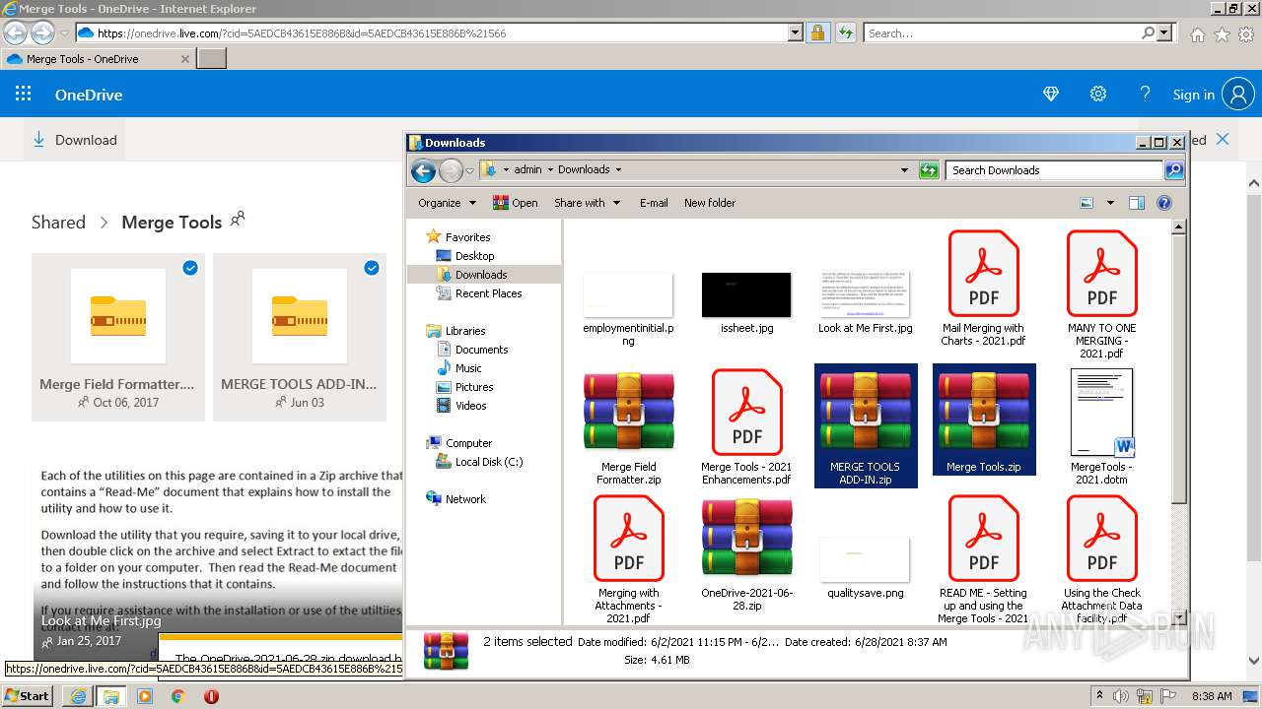Change view icon in Explorer toolbar

click(x=1087, y=203)
